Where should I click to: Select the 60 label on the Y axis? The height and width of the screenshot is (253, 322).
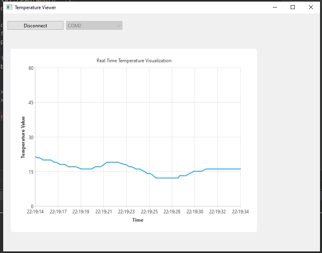pyautogui.click(x=30, y=68)
